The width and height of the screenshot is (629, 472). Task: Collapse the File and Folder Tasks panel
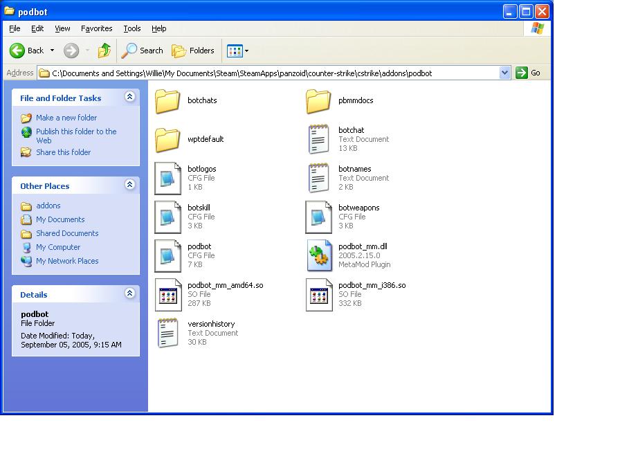tap(129, 97)
